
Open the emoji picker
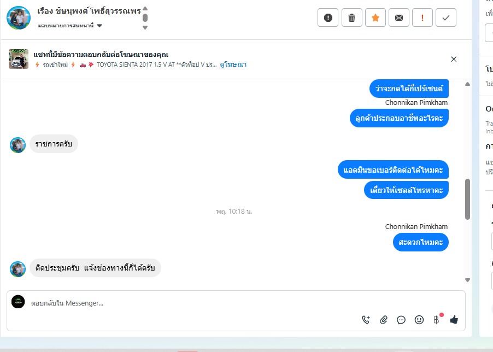(419, 320)
